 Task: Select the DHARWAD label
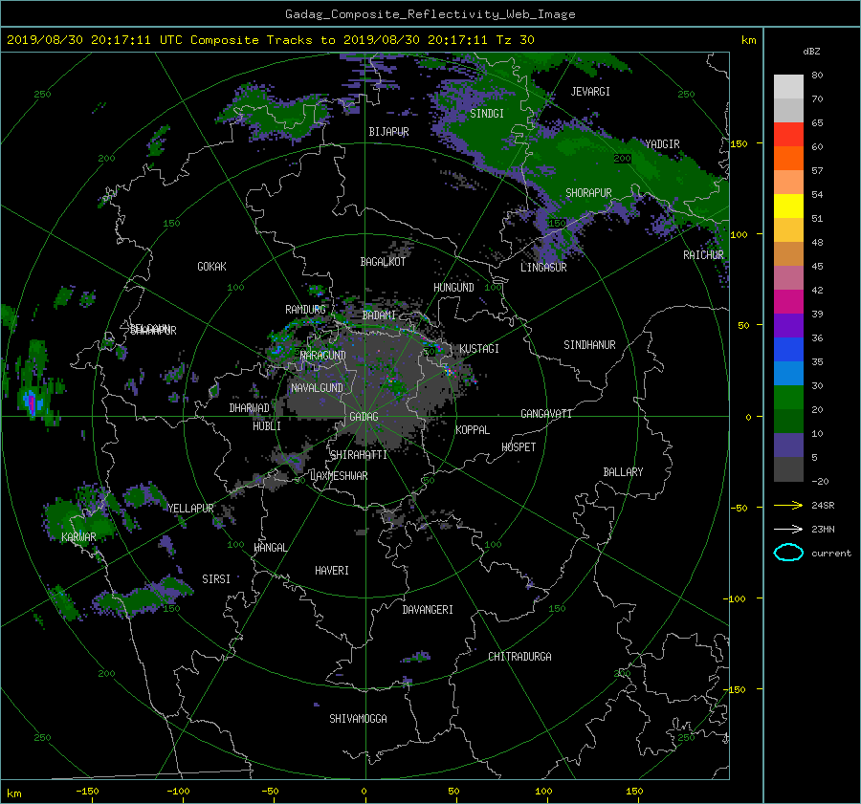click(x=249, y=408)
